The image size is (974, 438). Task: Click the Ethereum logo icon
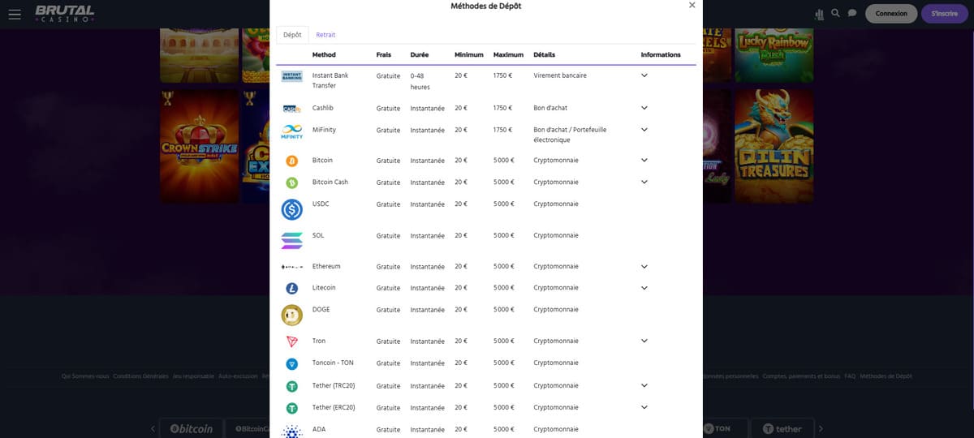point(292,267)
